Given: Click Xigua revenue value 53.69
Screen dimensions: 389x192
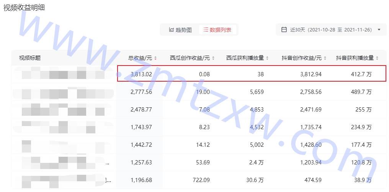Looking at the screenshot, I should tap(203, 162).
